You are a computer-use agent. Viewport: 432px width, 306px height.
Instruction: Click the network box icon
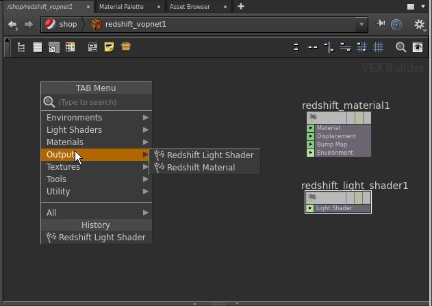92,47
